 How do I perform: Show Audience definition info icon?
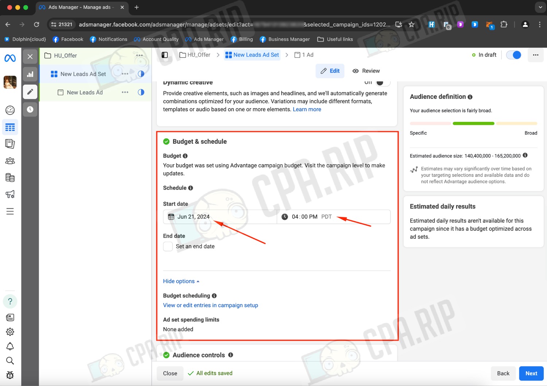click(x=470, y=97)
